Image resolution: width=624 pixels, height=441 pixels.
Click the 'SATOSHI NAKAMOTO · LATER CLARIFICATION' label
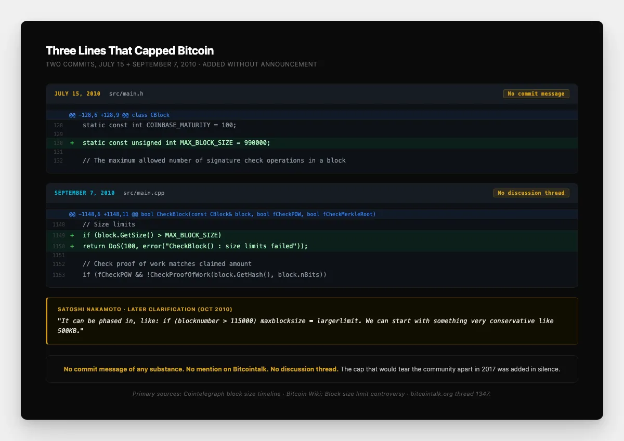[145, 309]
